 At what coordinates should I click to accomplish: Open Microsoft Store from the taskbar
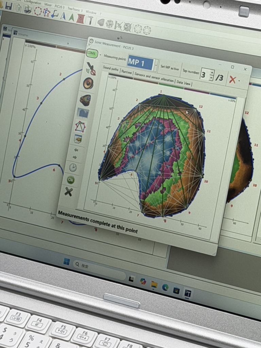176,290
